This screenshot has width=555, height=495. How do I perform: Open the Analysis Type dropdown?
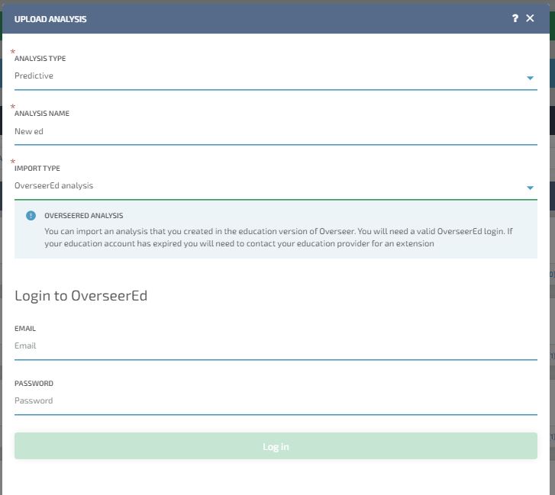[x=276, y=76]
